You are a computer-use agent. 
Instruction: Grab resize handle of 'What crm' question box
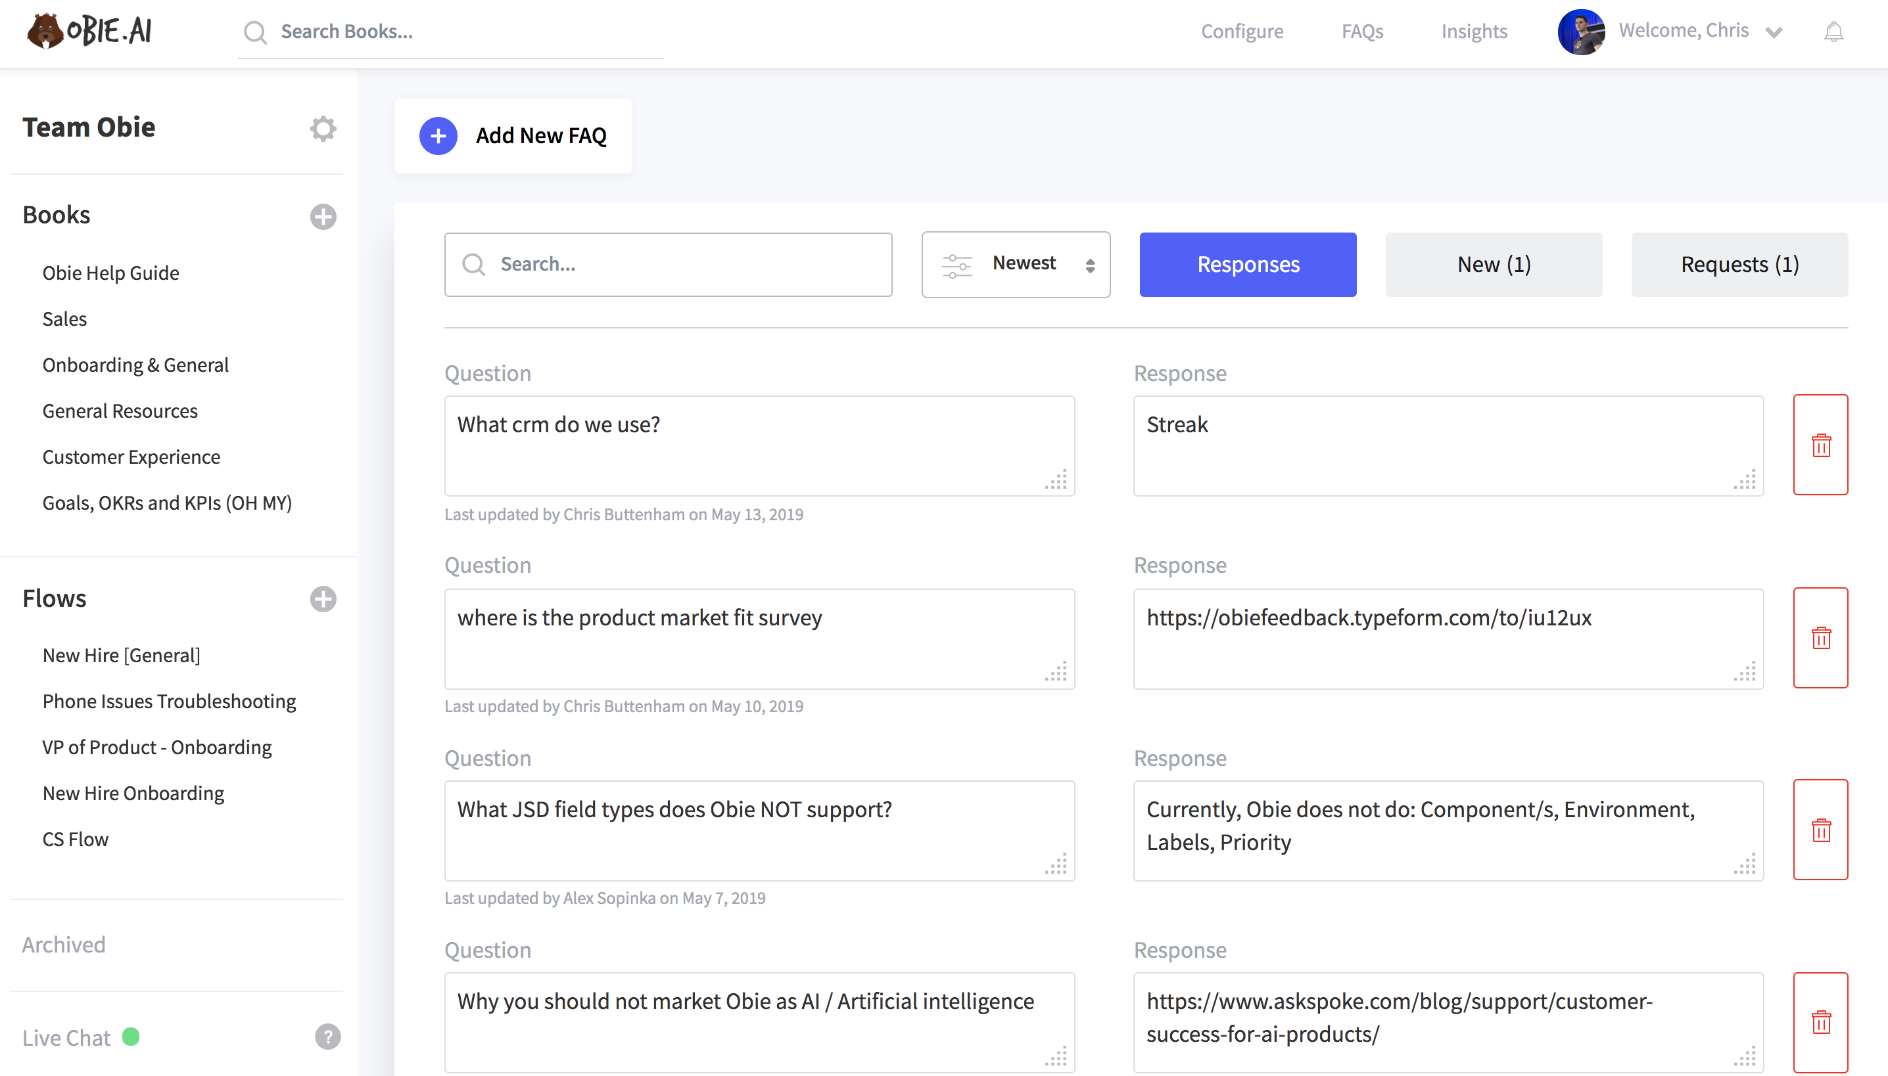pos(1056,479)
